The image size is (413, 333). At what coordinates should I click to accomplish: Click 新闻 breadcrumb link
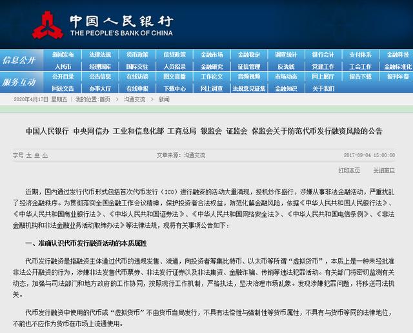point(164,99)
